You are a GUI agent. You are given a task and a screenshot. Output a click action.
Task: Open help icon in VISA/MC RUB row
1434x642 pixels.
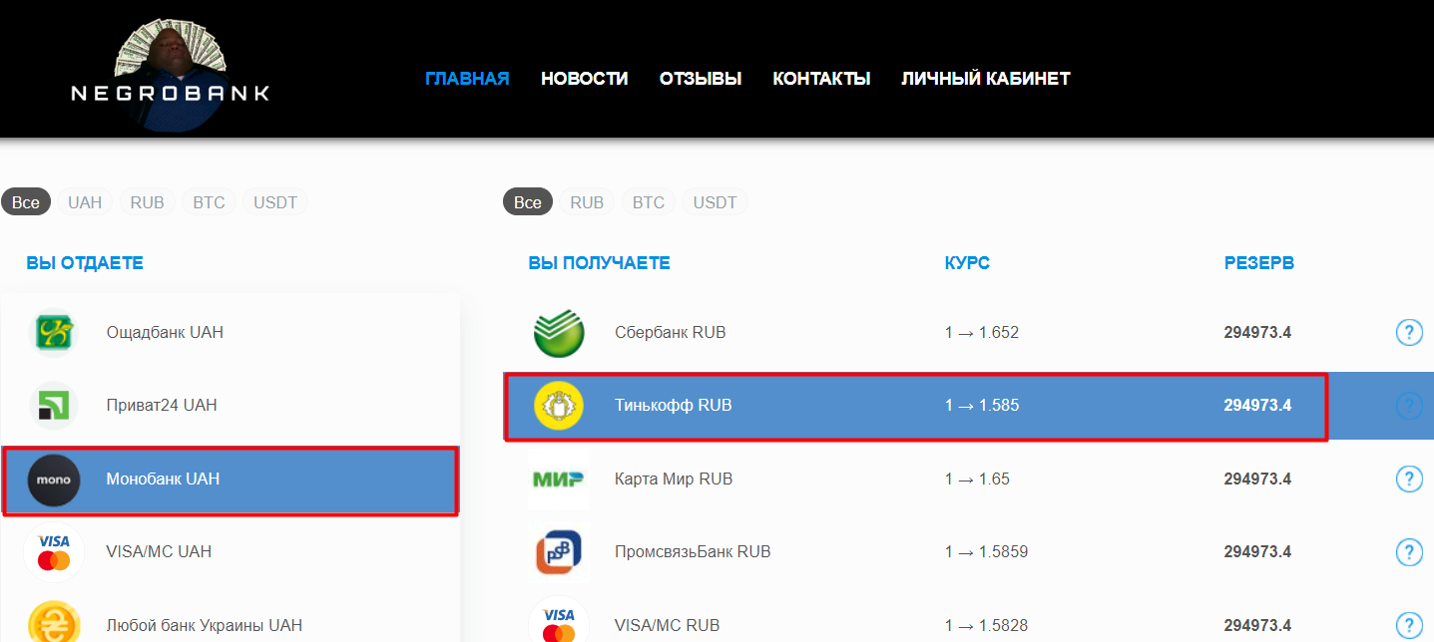point(1408,625)
